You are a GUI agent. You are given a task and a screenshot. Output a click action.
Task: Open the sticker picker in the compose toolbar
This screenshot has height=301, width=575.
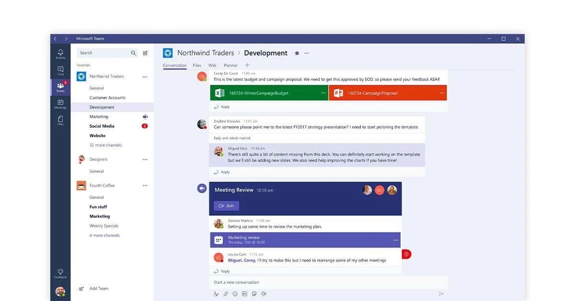coord(254,293)
